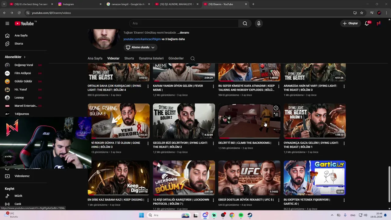Viewport: 391px width, 220px height.
Task: Switch to Instagram browser tab
Action: [x=79, y=4]
